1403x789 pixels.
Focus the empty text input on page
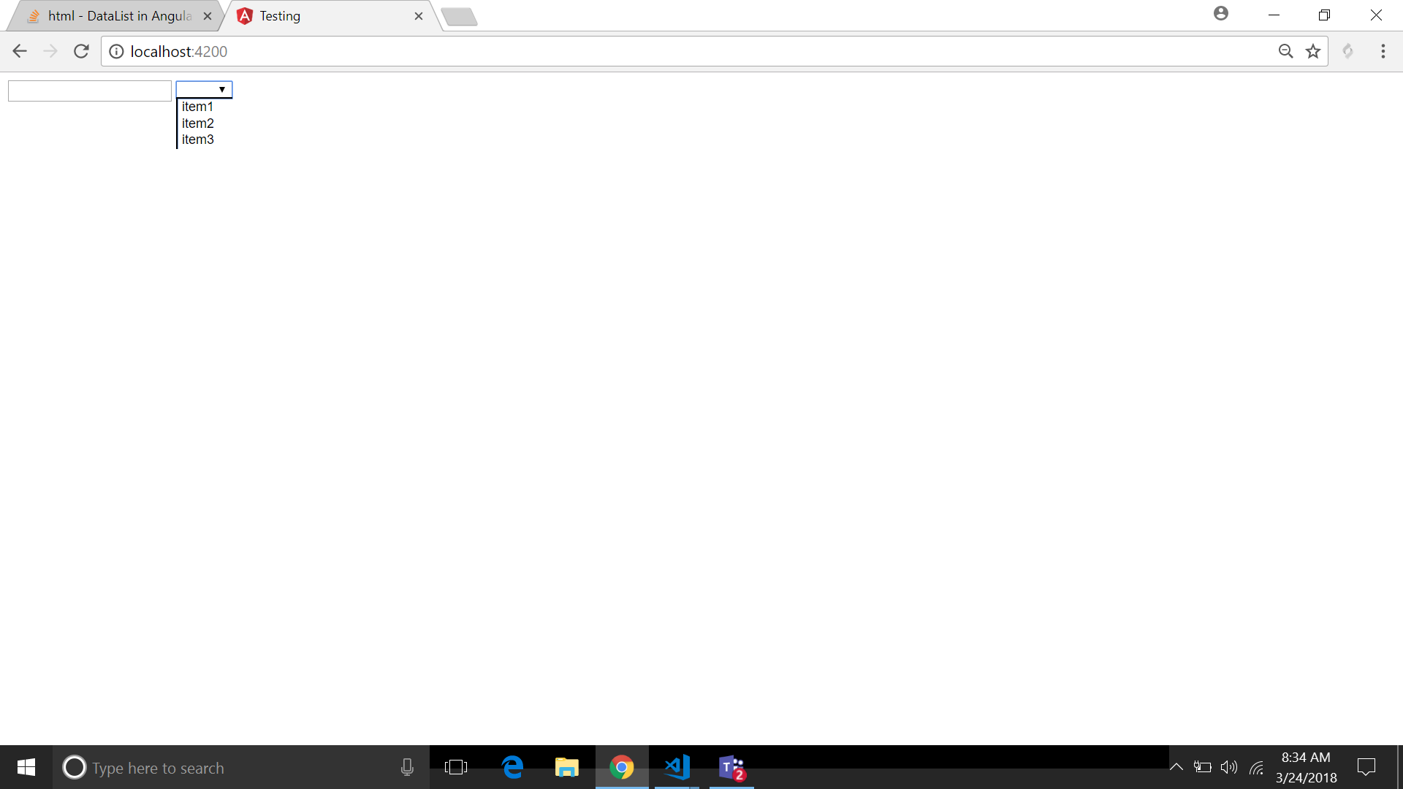[89, 91]
